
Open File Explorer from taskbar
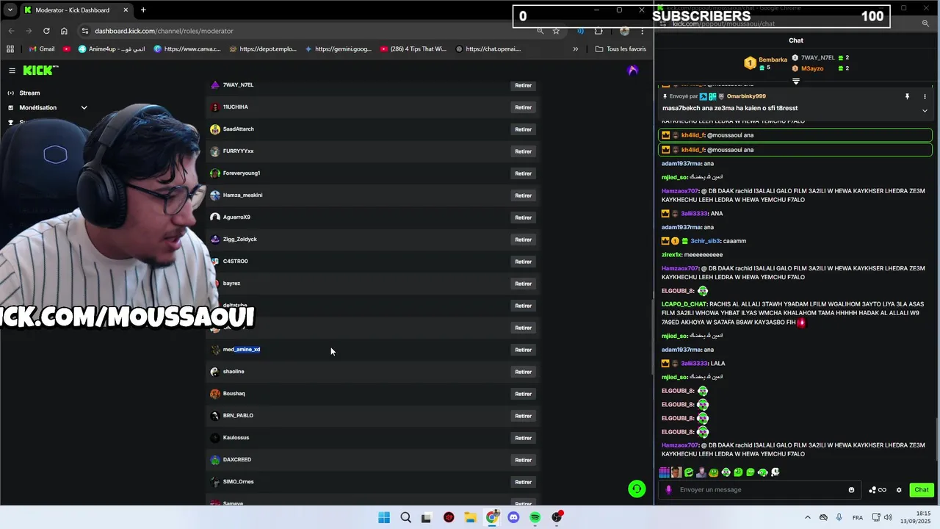coord(470,517)
